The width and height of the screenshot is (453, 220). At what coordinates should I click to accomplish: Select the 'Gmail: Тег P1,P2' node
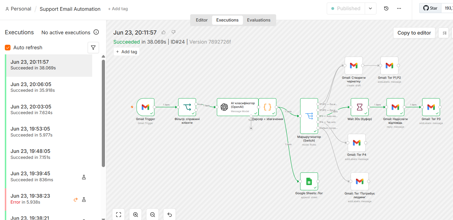coord(389,65)
